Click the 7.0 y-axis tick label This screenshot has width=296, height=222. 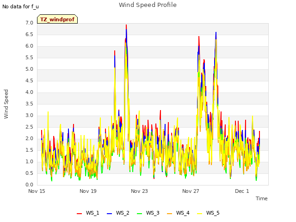click(x=29, y=23)
